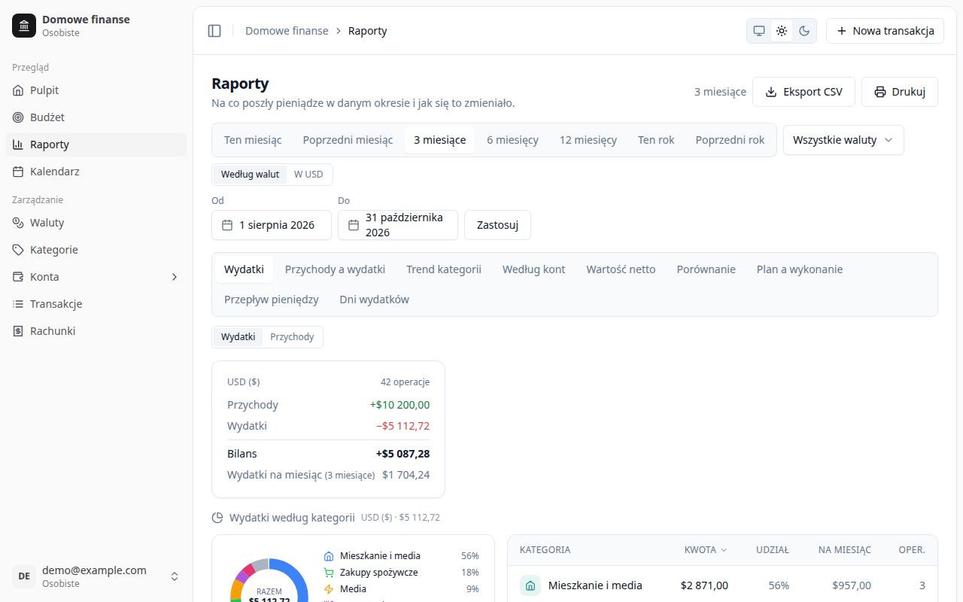The height and width of the screenshot is (602, 963).
Task: Toggle the sidebar panel icon
Action: [214, 31]
